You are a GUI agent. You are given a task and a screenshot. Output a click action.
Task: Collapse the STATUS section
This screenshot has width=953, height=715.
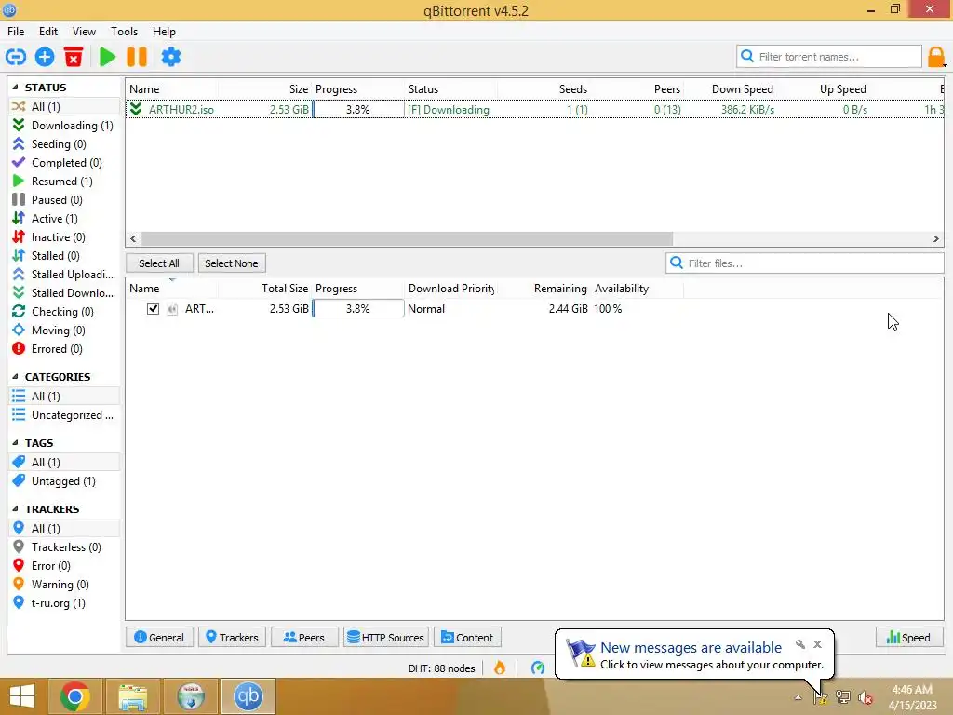point(15,88)
